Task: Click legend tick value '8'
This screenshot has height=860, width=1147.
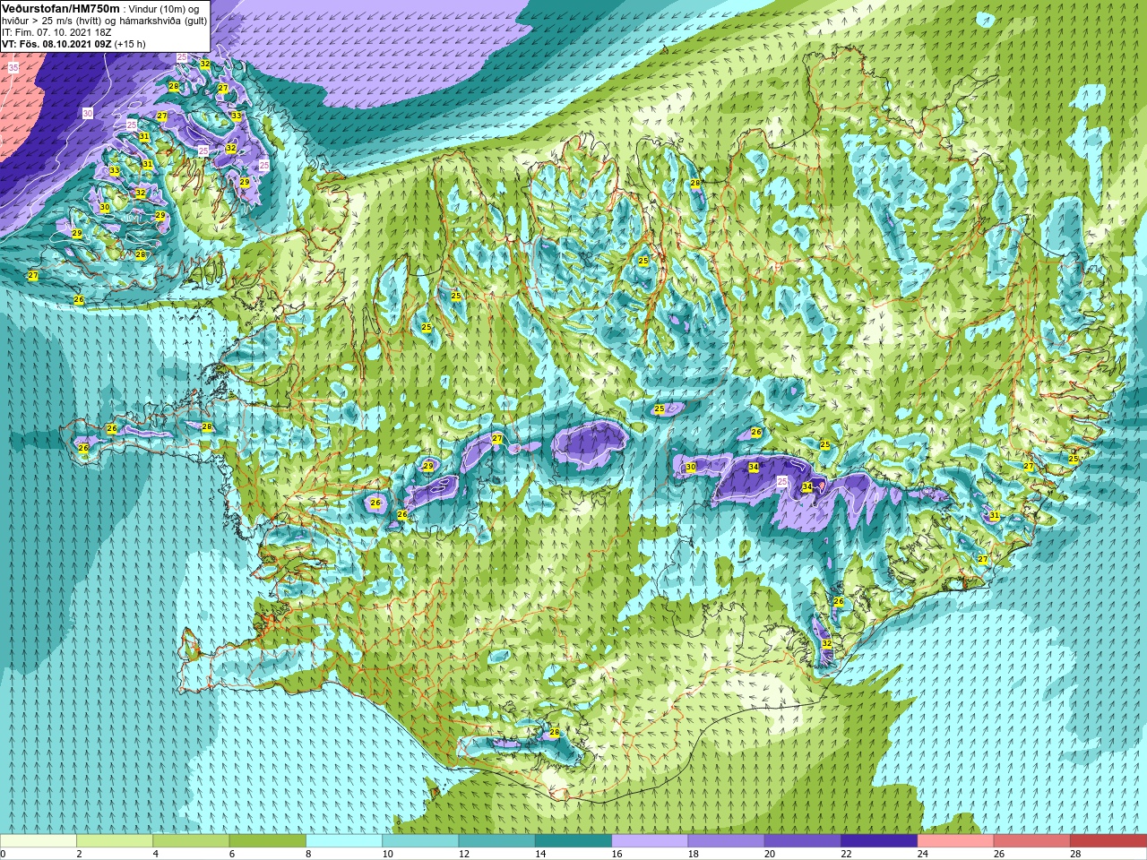Action: click(306, 854)
